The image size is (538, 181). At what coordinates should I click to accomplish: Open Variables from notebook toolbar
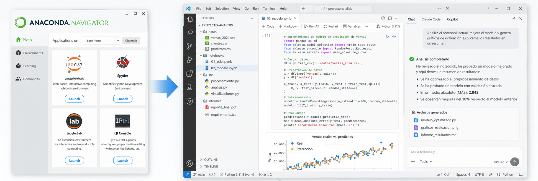pos(352,27)
